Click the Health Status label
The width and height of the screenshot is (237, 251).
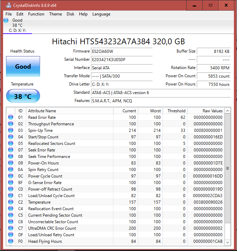click(22, 51)
